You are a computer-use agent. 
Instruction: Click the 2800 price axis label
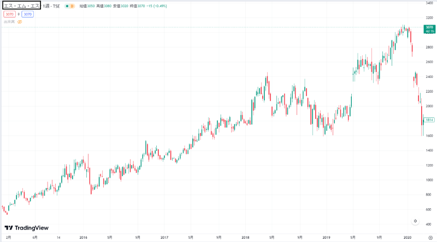(429, 47)
